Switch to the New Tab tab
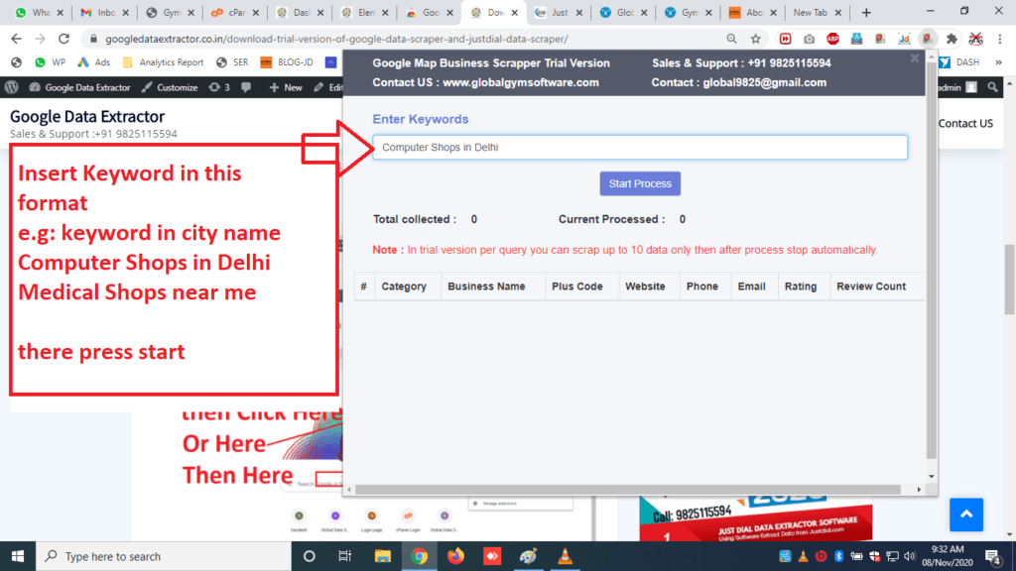1016x571 pixels. click(x=818, y=12)
